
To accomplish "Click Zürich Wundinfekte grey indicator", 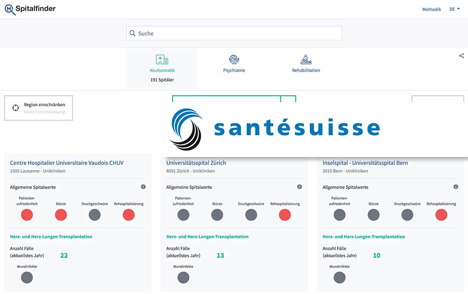I will 183,278.
